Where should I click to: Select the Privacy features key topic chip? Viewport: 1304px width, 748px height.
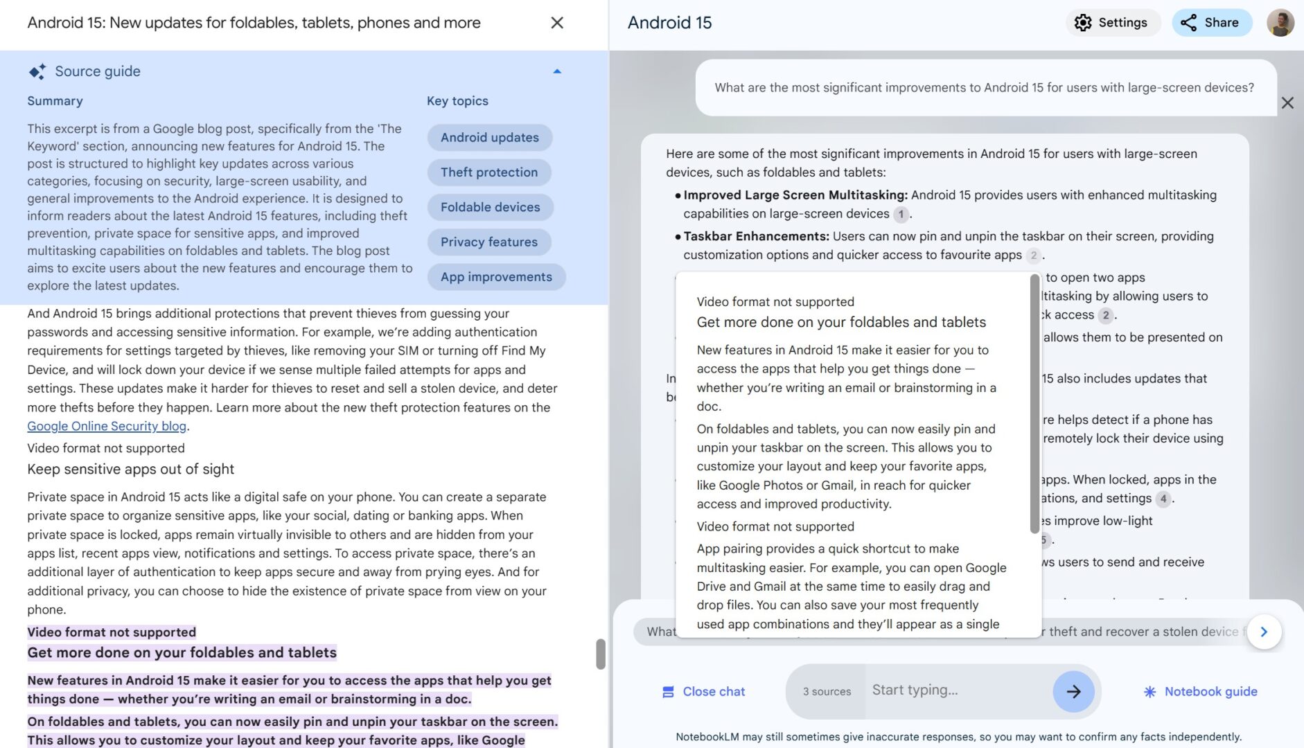[488, 242]
